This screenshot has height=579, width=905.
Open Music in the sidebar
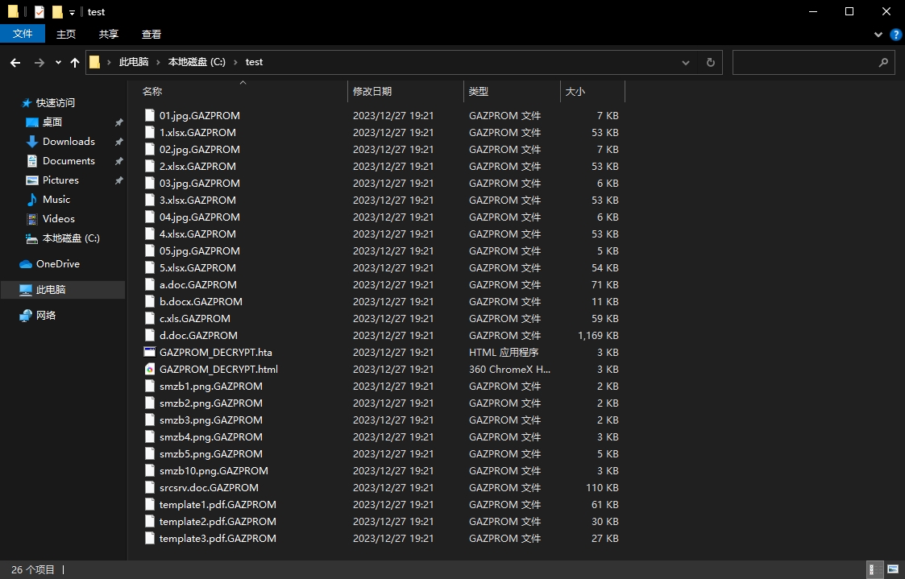click(x=56, y=200)
